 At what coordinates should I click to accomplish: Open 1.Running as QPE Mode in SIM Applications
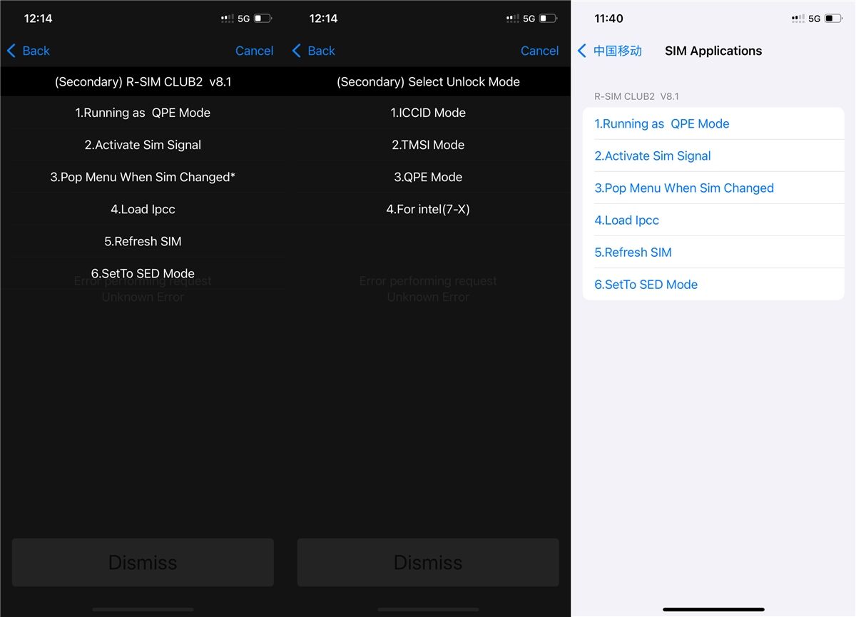point(713,123)
